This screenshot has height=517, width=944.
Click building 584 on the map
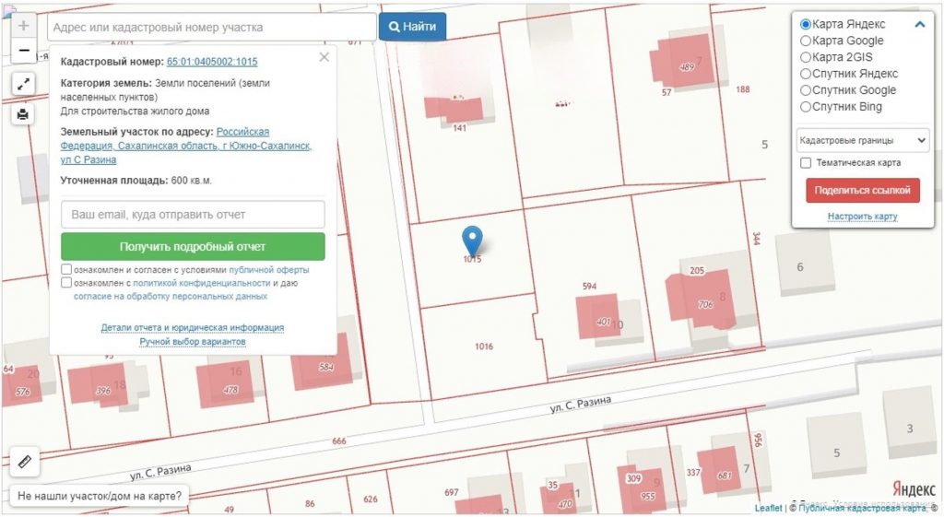click(x=326, y=367)
